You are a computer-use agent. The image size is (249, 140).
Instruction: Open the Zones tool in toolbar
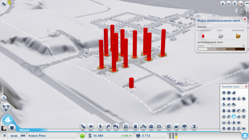[91, 127]
